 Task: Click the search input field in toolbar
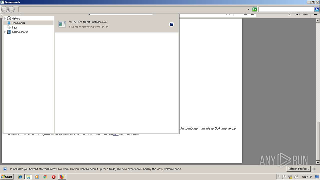point(286,9)
